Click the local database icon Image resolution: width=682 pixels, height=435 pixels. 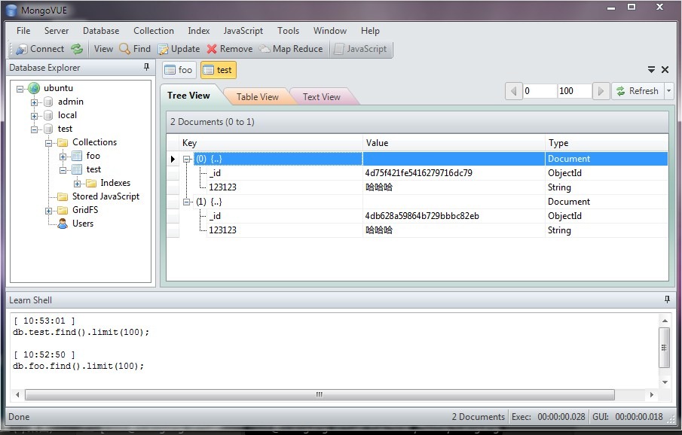[x=49, y=116]
